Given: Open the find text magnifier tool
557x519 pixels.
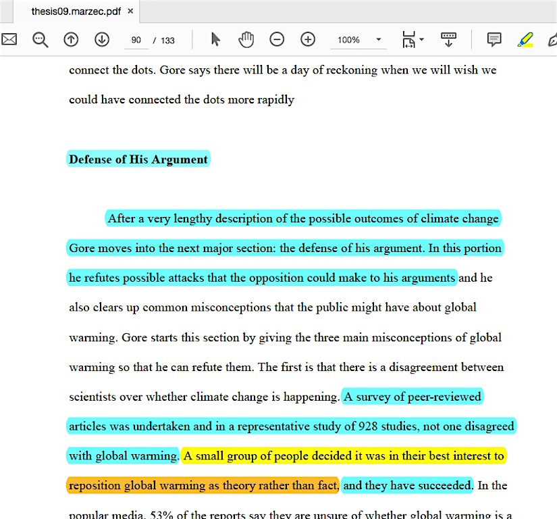Looking at the screenshot, I should [41, 40].
